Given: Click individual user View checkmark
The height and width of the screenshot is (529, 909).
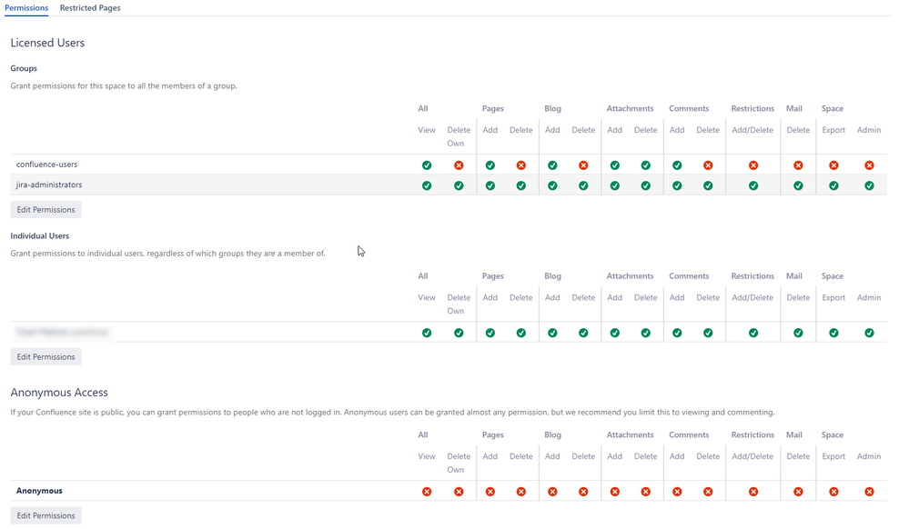Looking at the screenshot, I should click(x=427, y=333).
